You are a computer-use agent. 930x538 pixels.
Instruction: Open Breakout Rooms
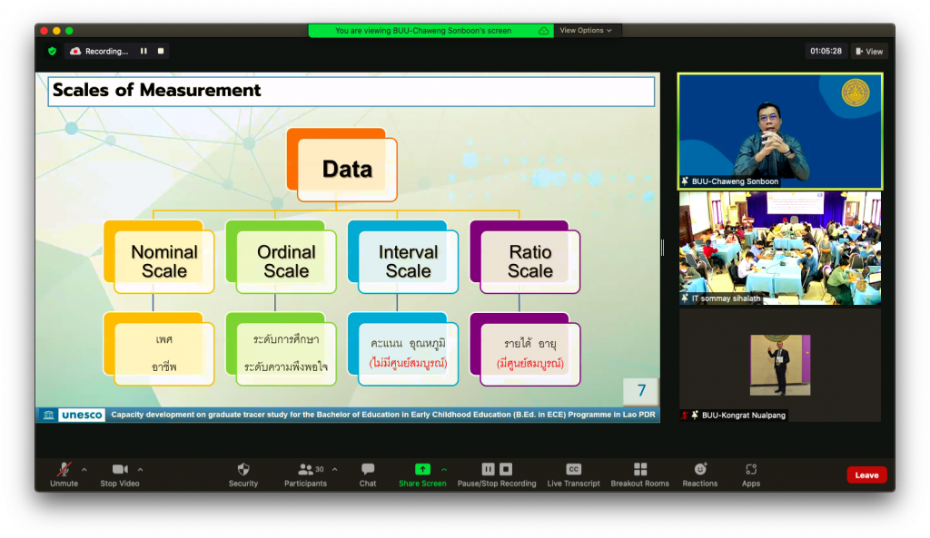(x=639, y=470)
